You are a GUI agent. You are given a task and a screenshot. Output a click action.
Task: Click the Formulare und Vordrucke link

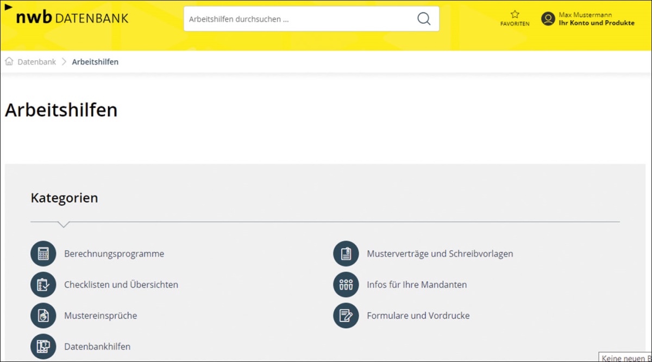pyautogui.click(x=418, y=315)
